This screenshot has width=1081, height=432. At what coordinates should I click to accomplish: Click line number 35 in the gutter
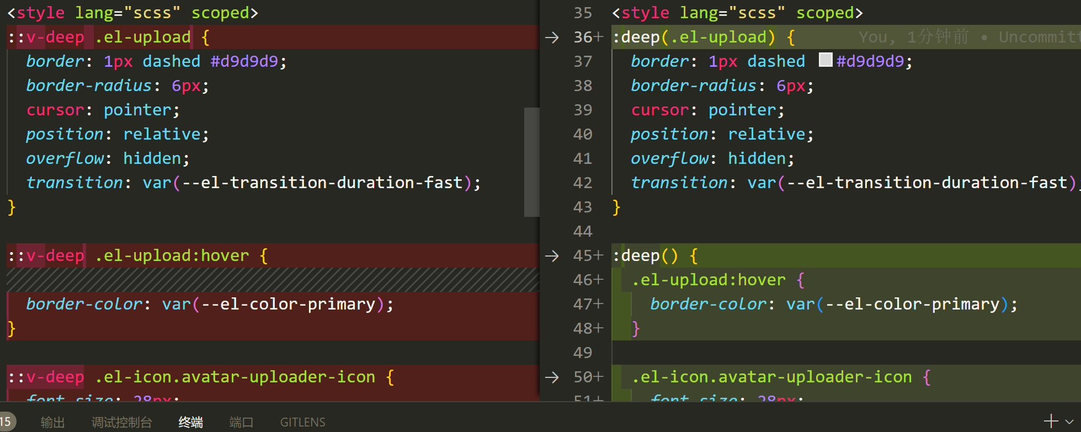coord(583,13)
